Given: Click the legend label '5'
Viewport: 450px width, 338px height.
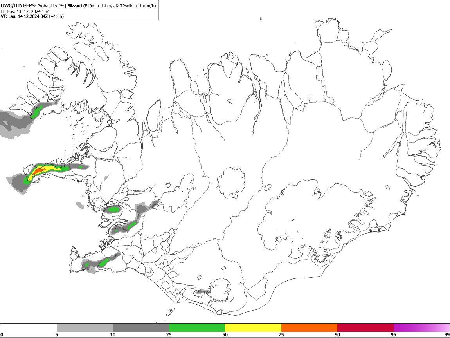Looking at the screenshot, I should (x=56, y=334).
